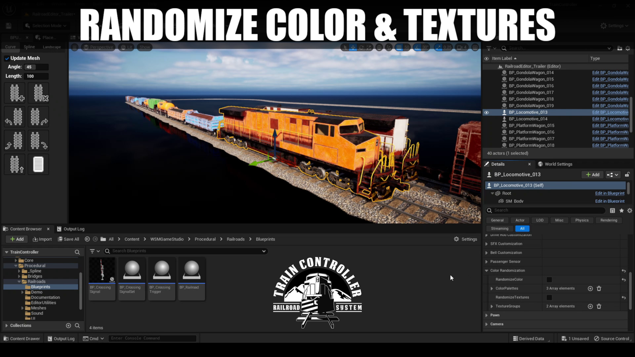Switch to the Spline tab

pos(29,47)
